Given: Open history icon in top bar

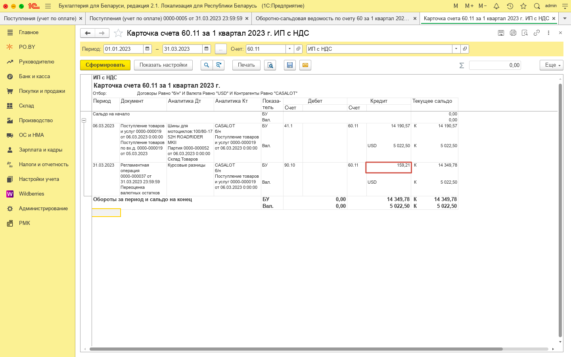Looking at the screenshot, I should click(510, 6).
